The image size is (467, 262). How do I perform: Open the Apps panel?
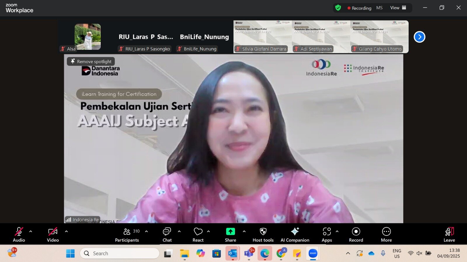pos(327,235)
